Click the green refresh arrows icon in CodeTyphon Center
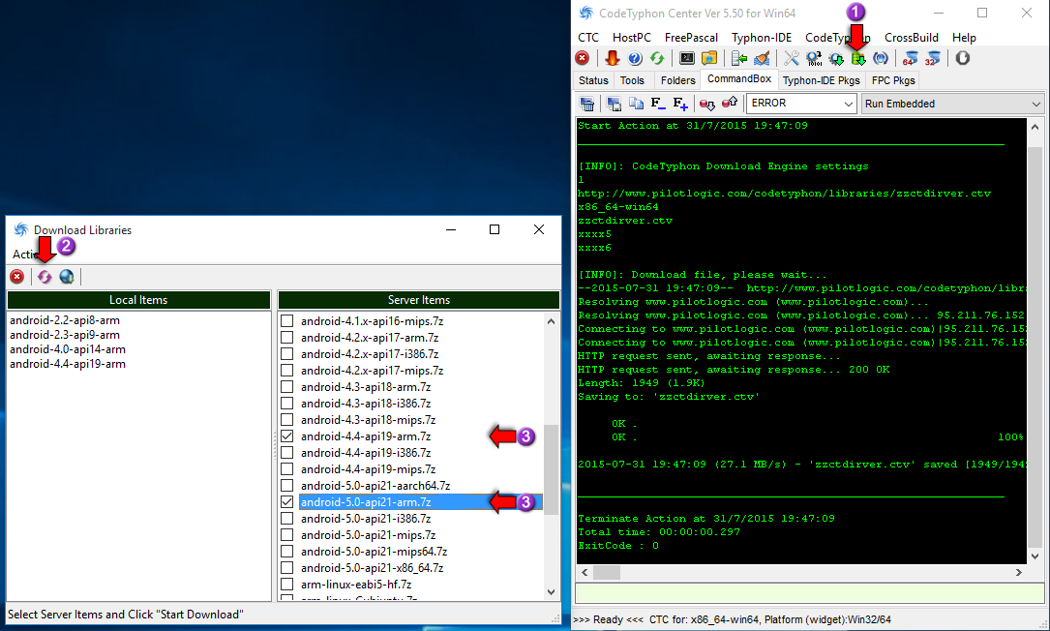This screenshot has height=631, width=1050. pyautogui.click(x=657, y=58)
